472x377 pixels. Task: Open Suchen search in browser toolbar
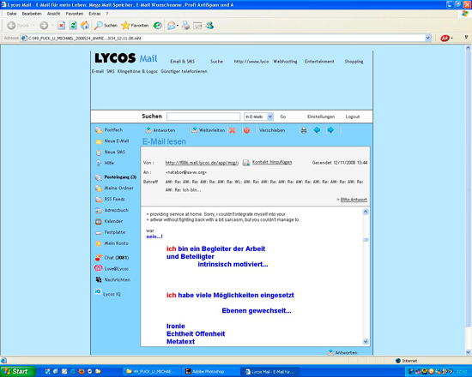click(106, 26)
